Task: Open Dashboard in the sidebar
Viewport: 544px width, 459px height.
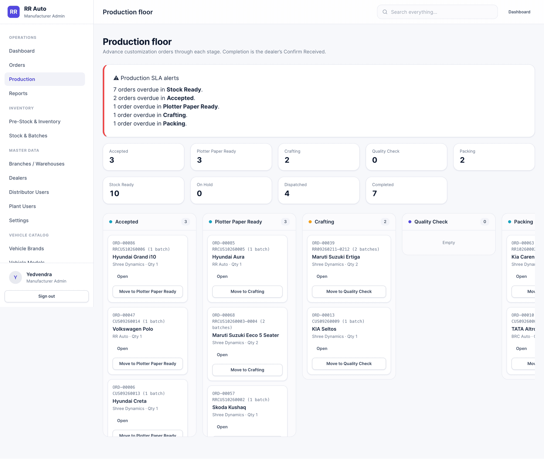Action: point(45,51)
